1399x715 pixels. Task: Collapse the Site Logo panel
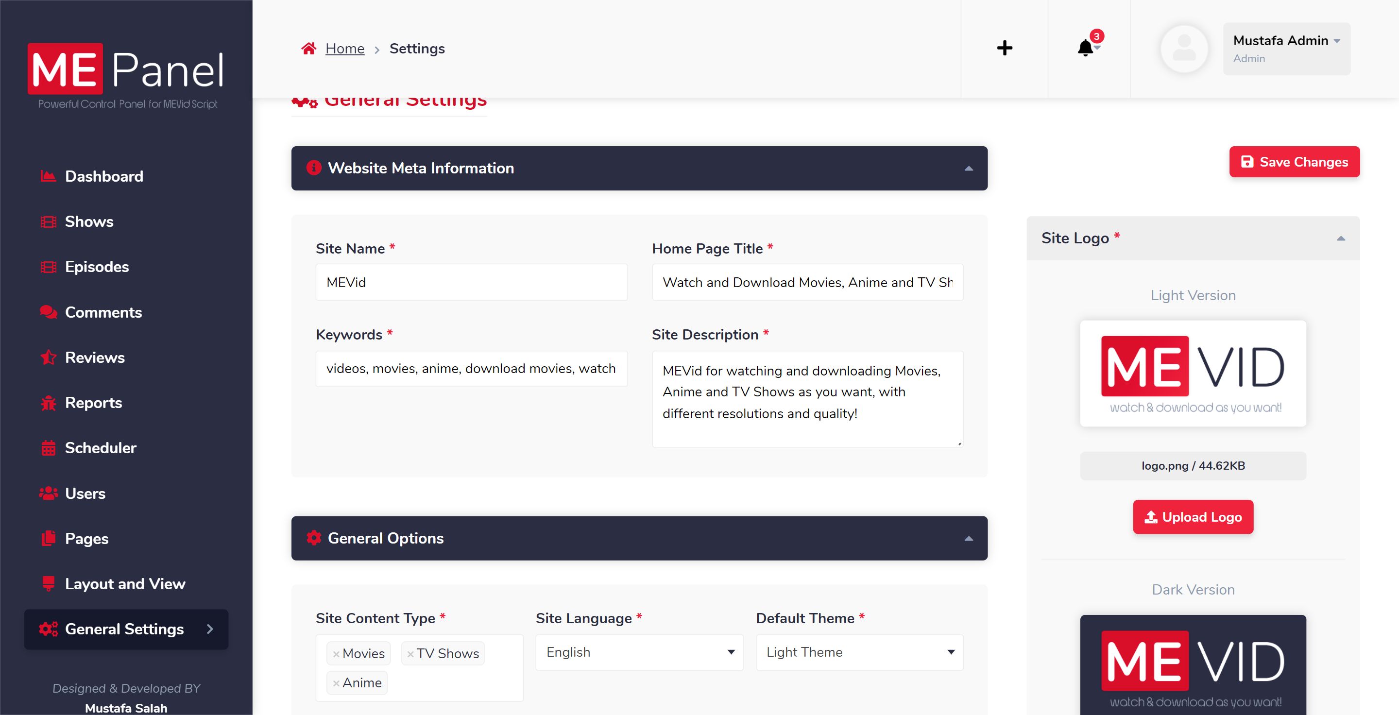[x=1340, y=238]
